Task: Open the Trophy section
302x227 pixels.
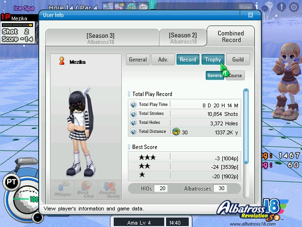Action: pyautogui.click(x=213, y=60)
